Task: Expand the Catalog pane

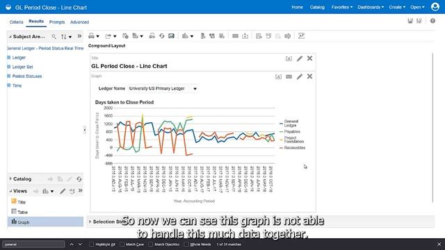Action: 10,178
